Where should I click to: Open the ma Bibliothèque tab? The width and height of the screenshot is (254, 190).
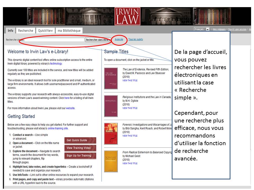[69, 31]
